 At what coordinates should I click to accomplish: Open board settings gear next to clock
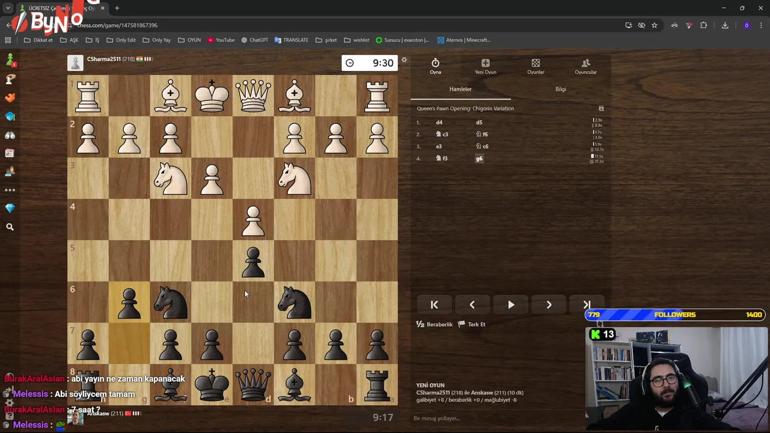[404, 60]
